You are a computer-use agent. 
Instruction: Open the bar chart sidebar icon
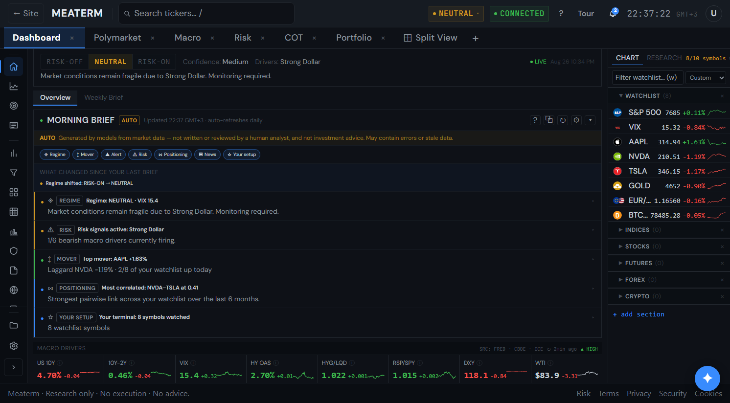(14, 153)
